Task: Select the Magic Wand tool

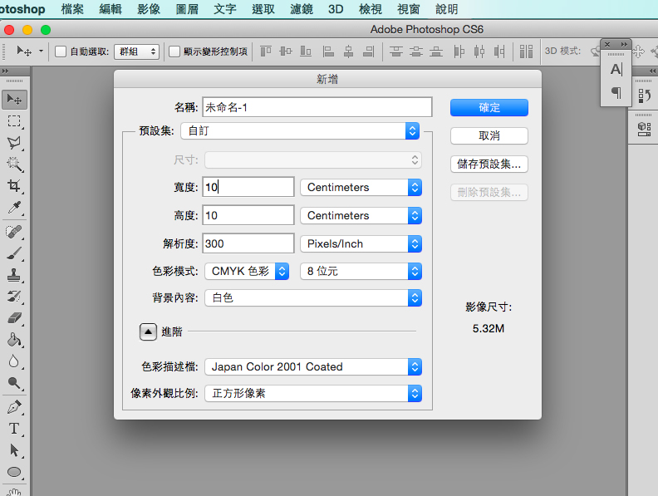Action: coord(14,164)
